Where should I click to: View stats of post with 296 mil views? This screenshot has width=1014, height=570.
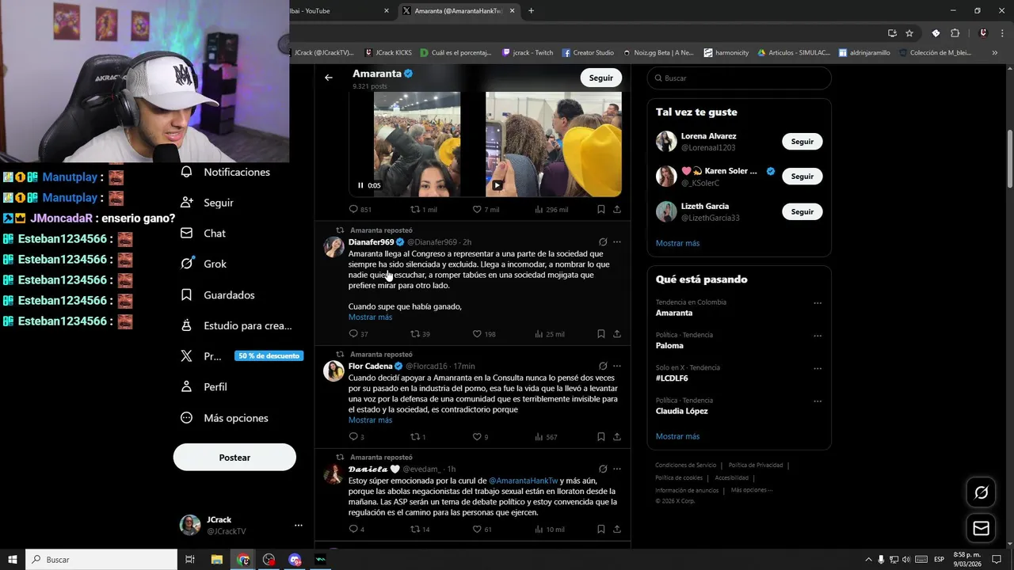tap(551, 209)
